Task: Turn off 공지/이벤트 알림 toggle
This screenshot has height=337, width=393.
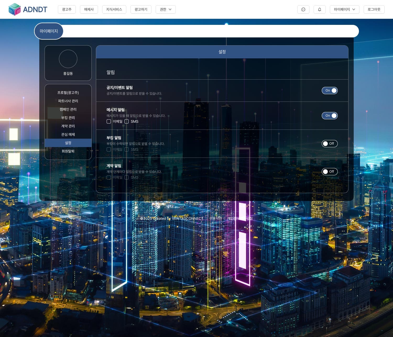Action: tap(330, 91)
